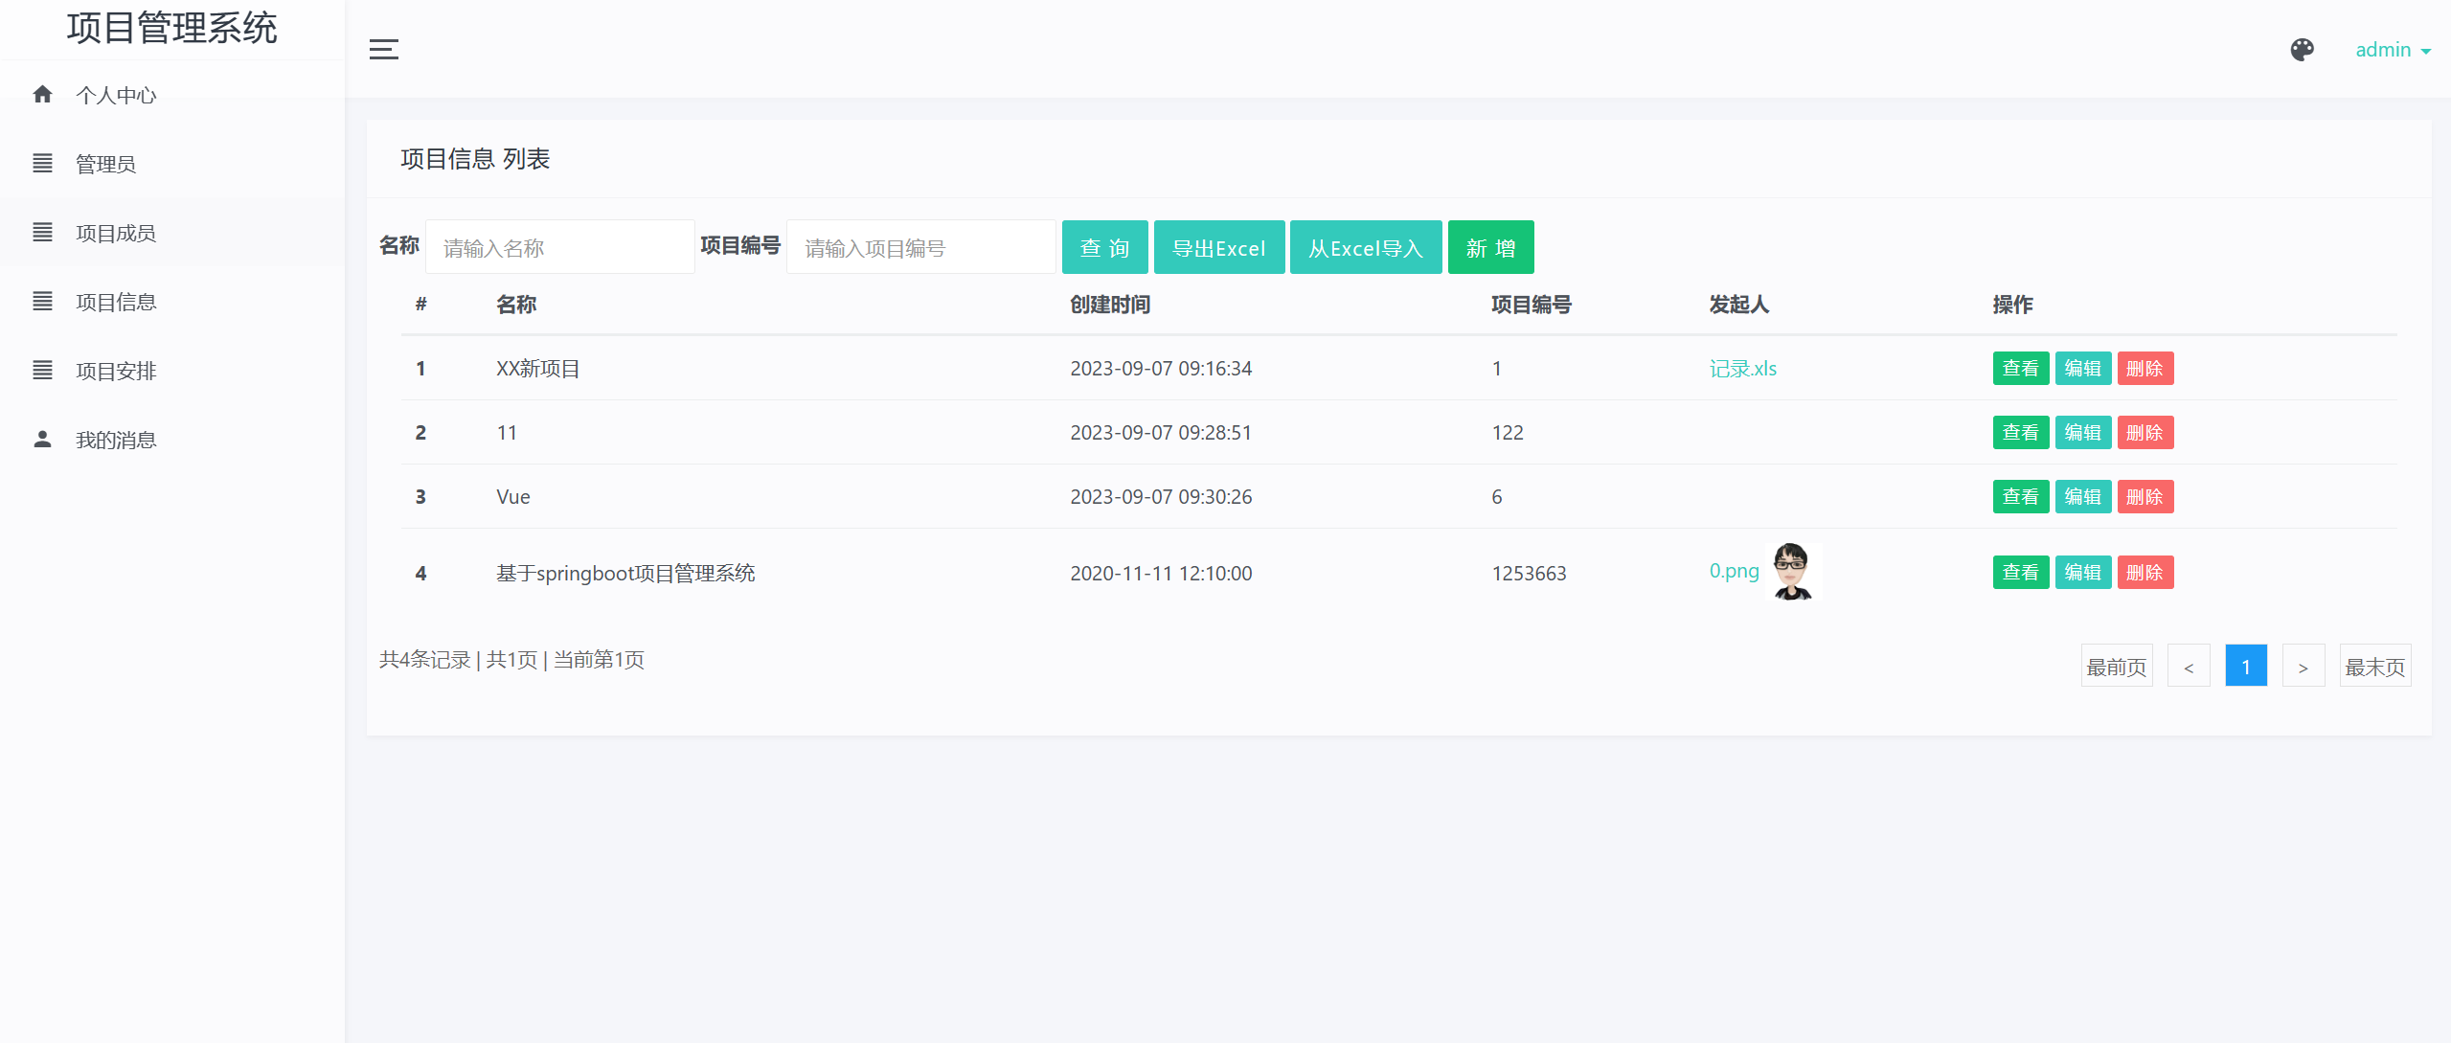This screenshot has width=2451, height=1043.
Task: Click the home icon beside 个人中心
Action: coord(42,94)
